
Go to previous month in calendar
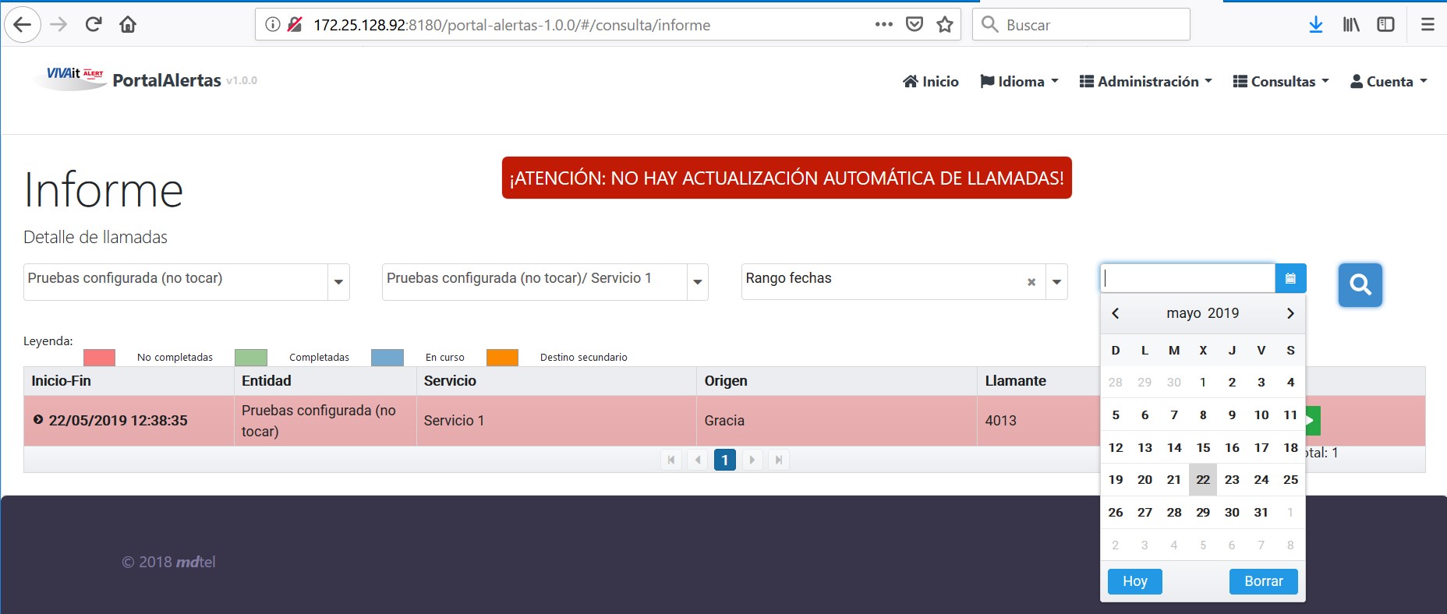click(x=1116, y=313)
